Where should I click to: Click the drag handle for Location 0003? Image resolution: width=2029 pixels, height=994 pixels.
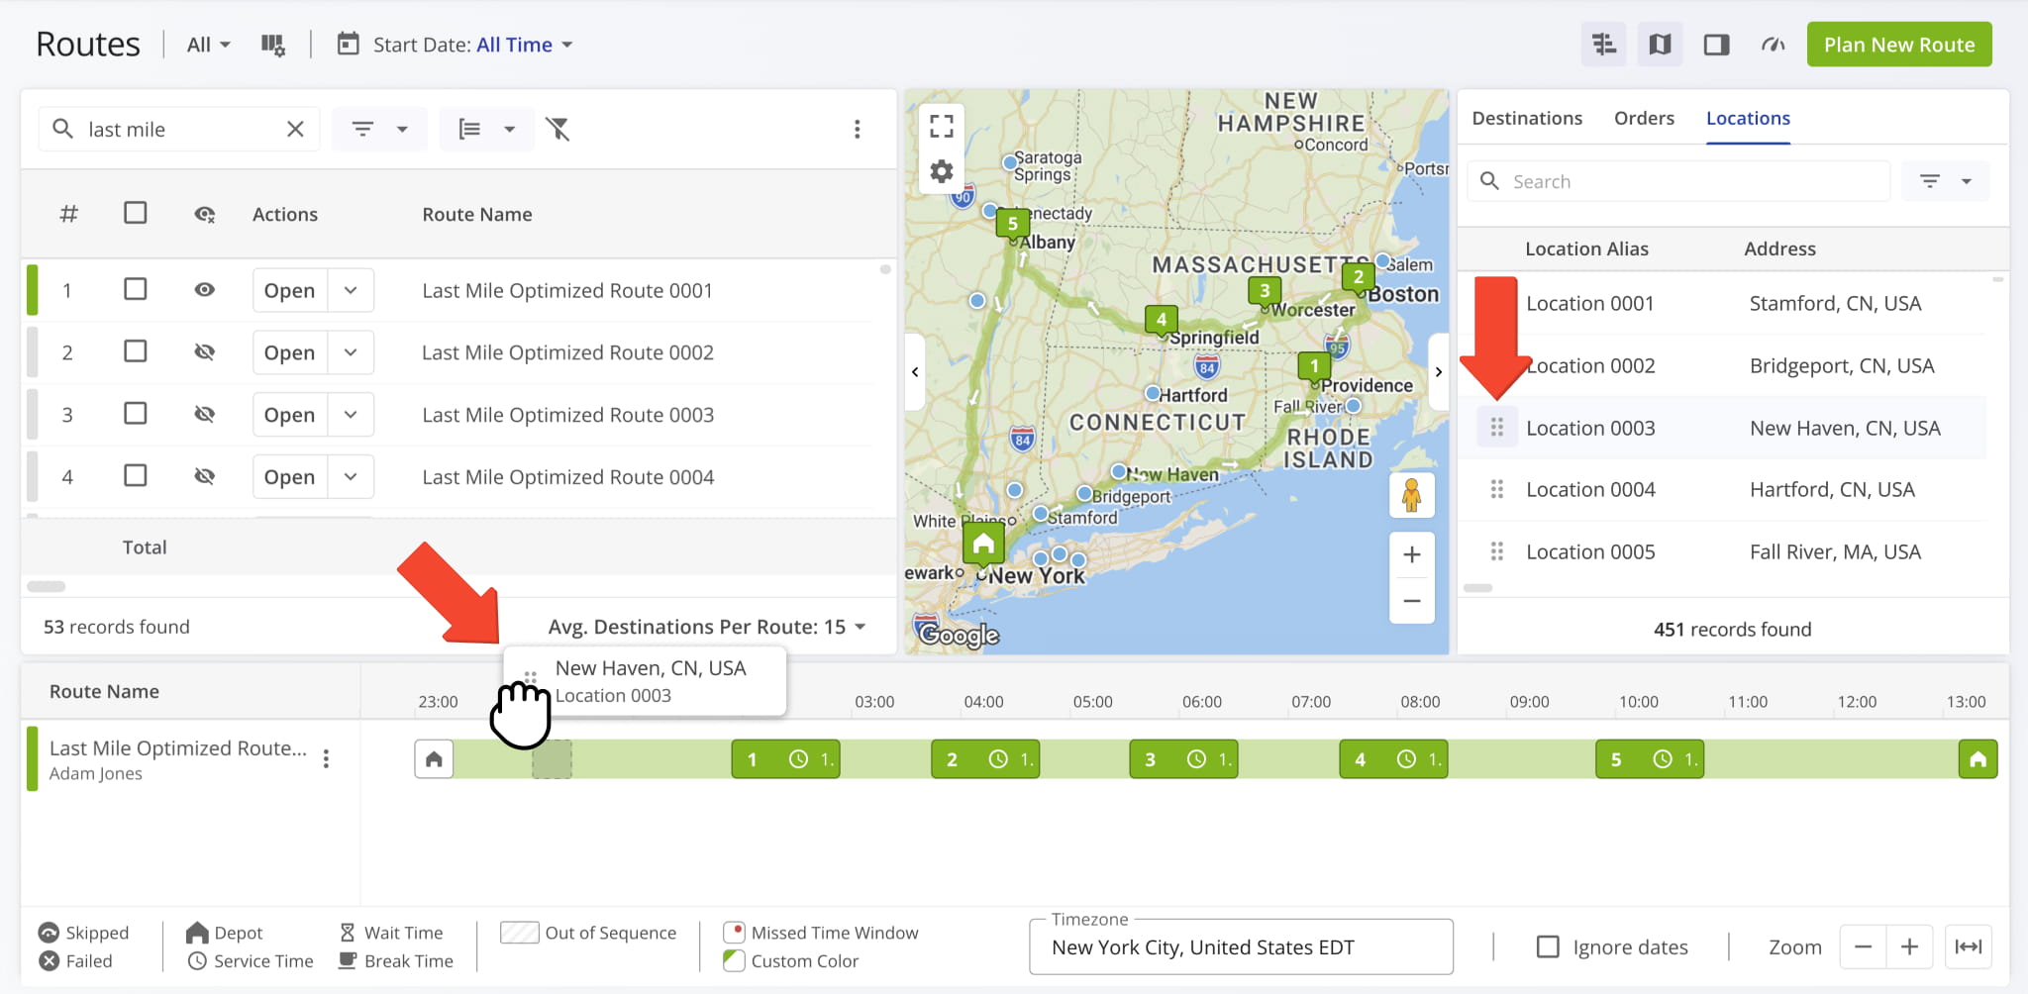(1496, 428)
